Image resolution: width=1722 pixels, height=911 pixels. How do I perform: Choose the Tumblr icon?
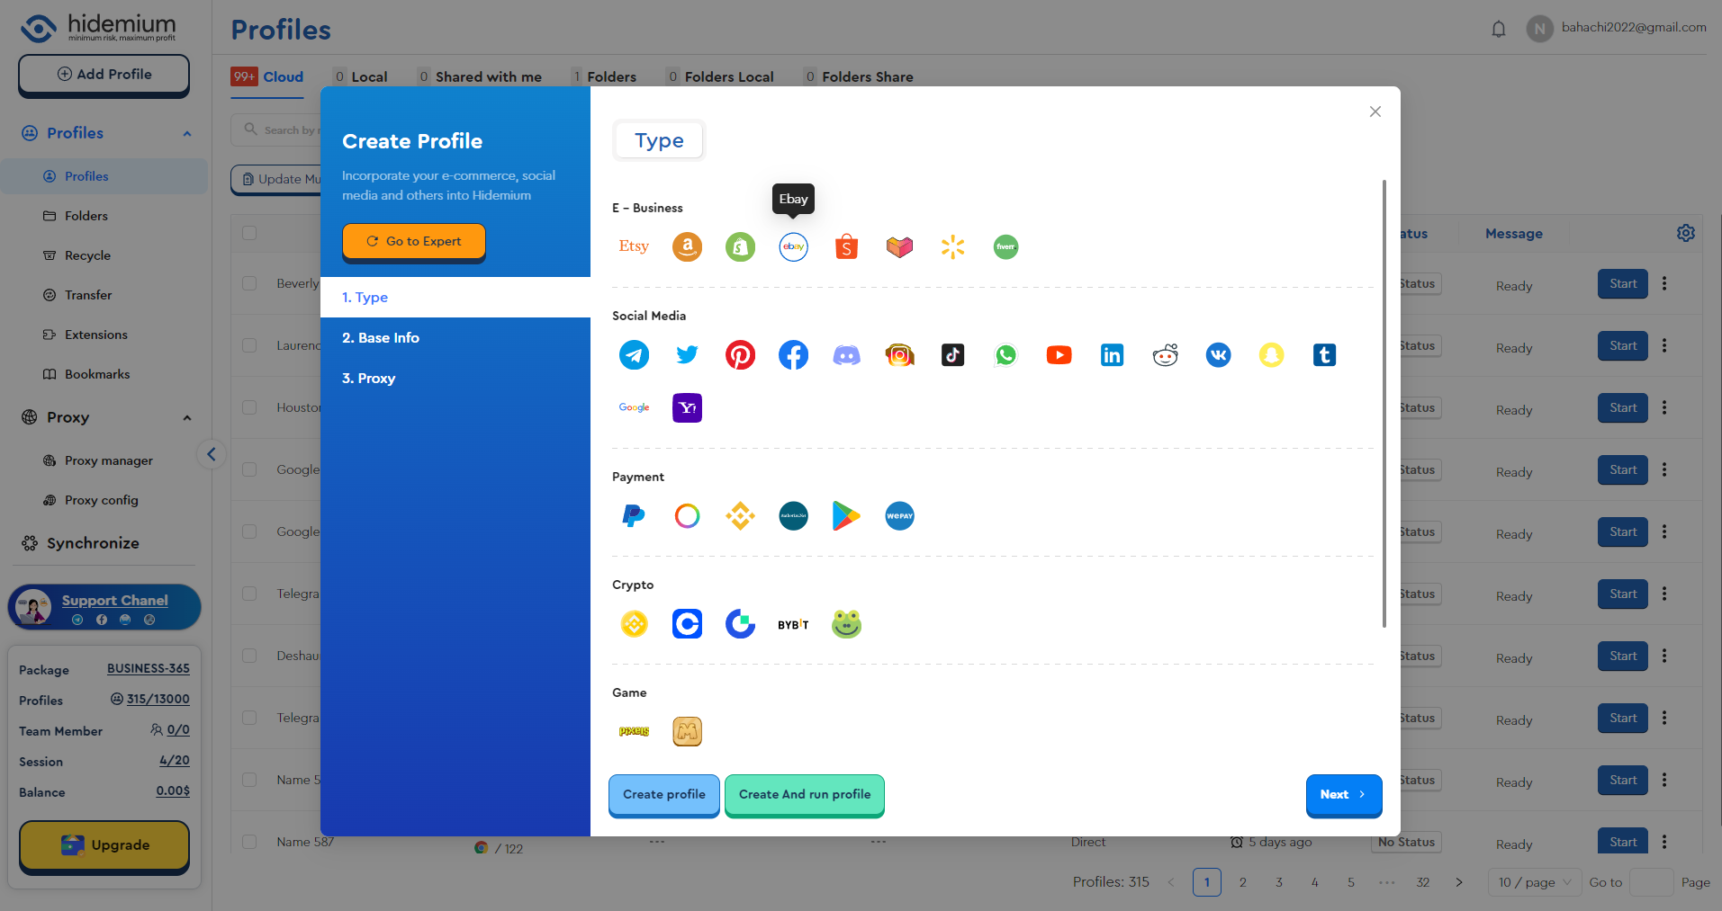(1324, 354)
